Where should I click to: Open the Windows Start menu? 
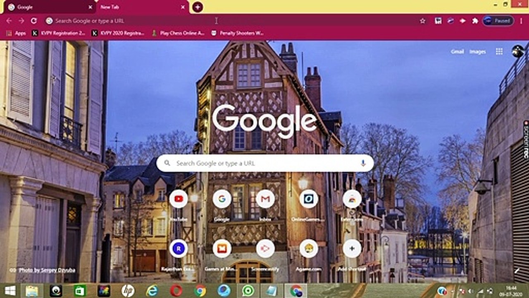[10, 291]
